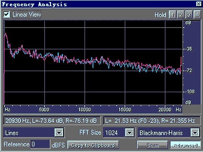The image size is (203, 152).
Task: Activate Hold button 3
Action: 189,15
